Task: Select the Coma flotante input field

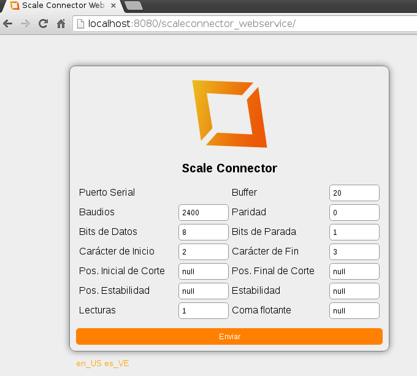Action: (354, 310)
